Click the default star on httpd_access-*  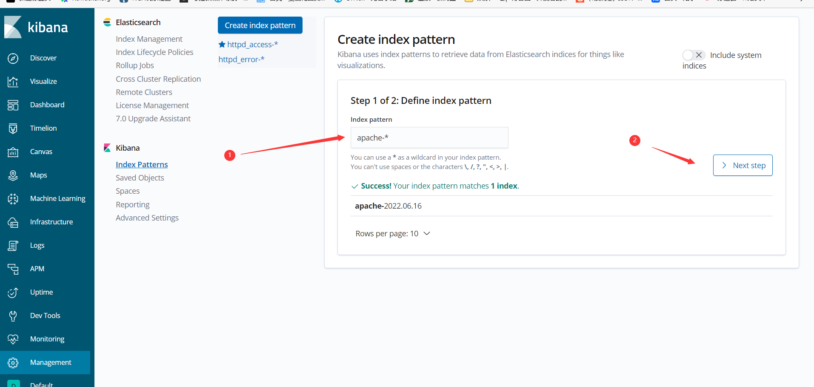[x=222, y=44]
